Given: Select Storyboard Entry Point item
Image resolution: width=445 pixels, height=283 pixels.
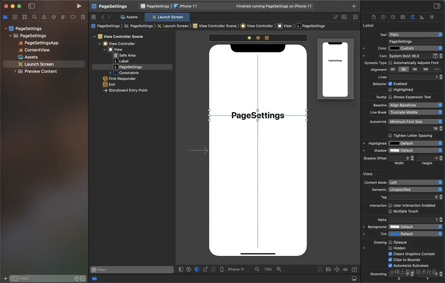Looking at the screenshot, I should pos(128,90).
